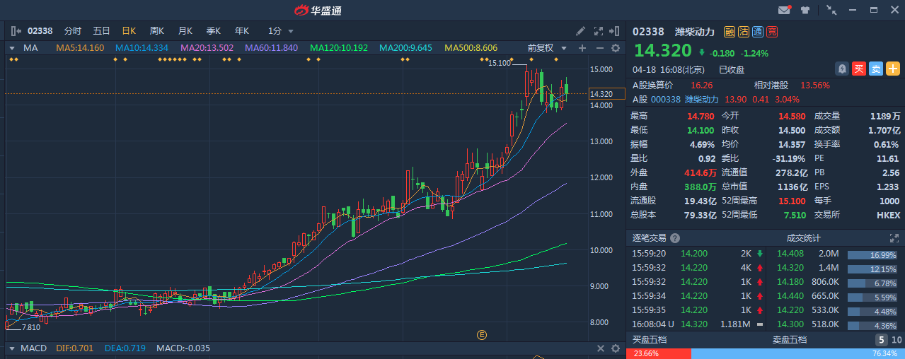
Task: Open the 1分 minute interval dropdown
Action: click(x=280, y=31)
